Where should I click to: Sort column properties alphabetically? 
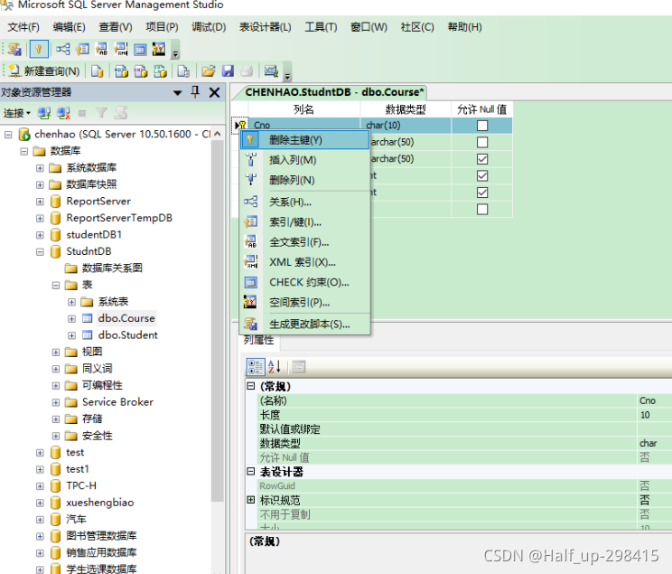pyautogui.click(x=275, y=367)
